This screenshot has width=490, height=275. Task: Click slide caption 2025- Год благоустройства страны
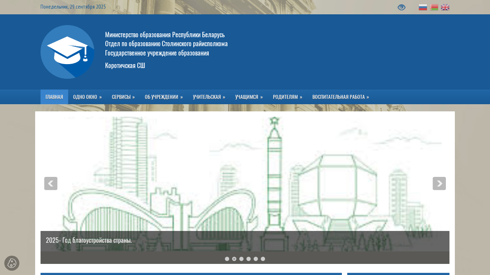pos(89,240)
